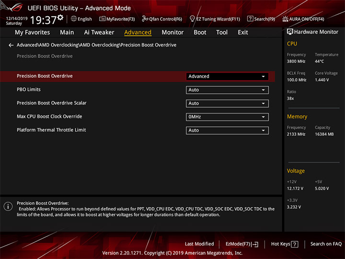
Task: Click the BCLK Freq value 100.0 MHz
Action: [297, 80]
